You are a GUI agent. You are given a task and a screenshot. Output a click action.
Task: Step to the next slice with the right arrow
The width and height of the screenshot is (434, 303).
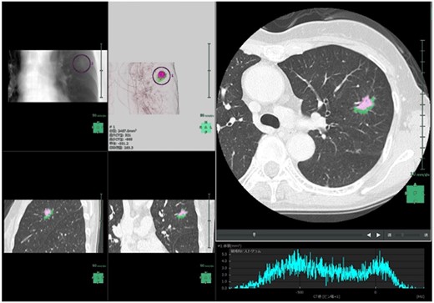coord(378,235)
